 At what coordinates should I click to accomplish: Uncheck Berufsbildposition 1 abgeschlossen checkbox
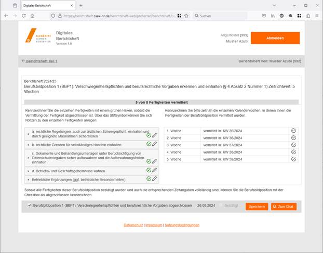30,205
